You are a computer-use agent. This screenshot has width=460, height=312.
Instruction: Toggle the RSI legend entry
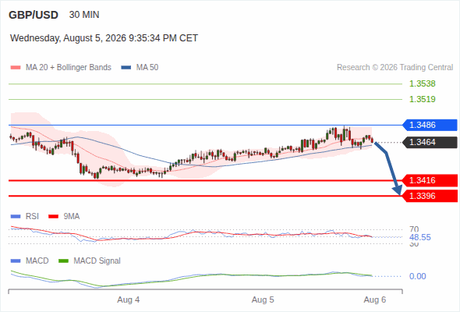tap(25, 216)
